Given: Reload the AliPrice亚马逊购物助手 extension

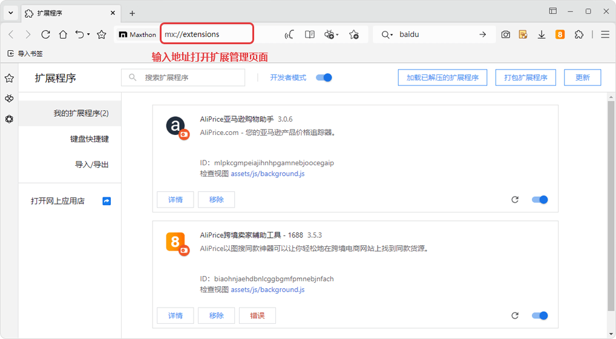Looking at the screenshot, I should coord(515,200).
